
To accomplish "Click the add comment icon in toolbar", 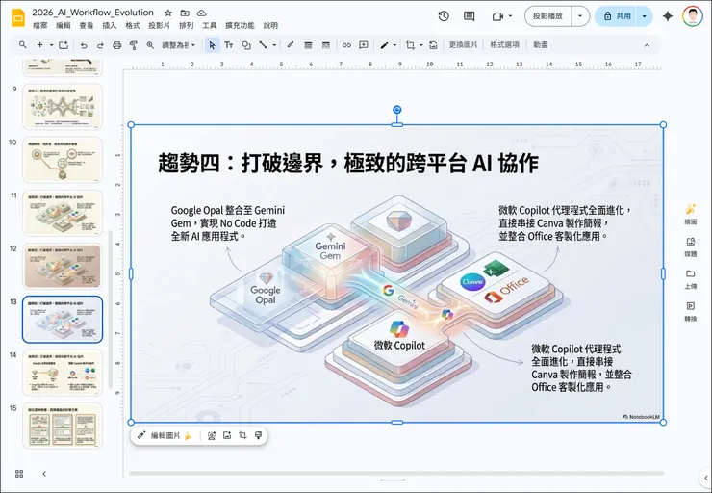I will tap(364, 45).
